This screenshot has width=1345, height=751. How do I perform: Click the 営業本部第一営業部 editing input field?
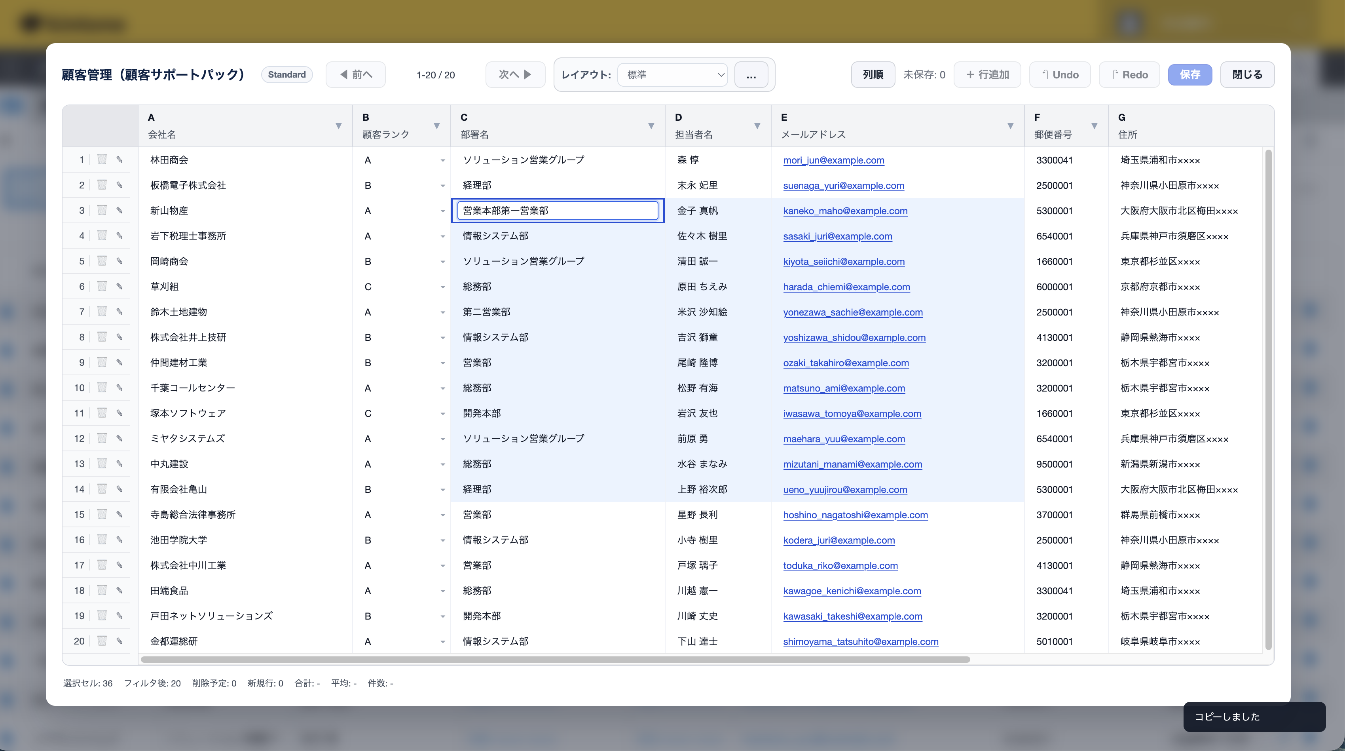pyautogui.click(x=558, y=211)
